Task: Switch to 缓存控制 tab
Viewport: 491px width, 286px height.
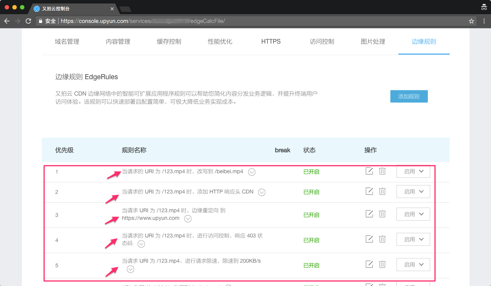Action: tap(169, 41)
